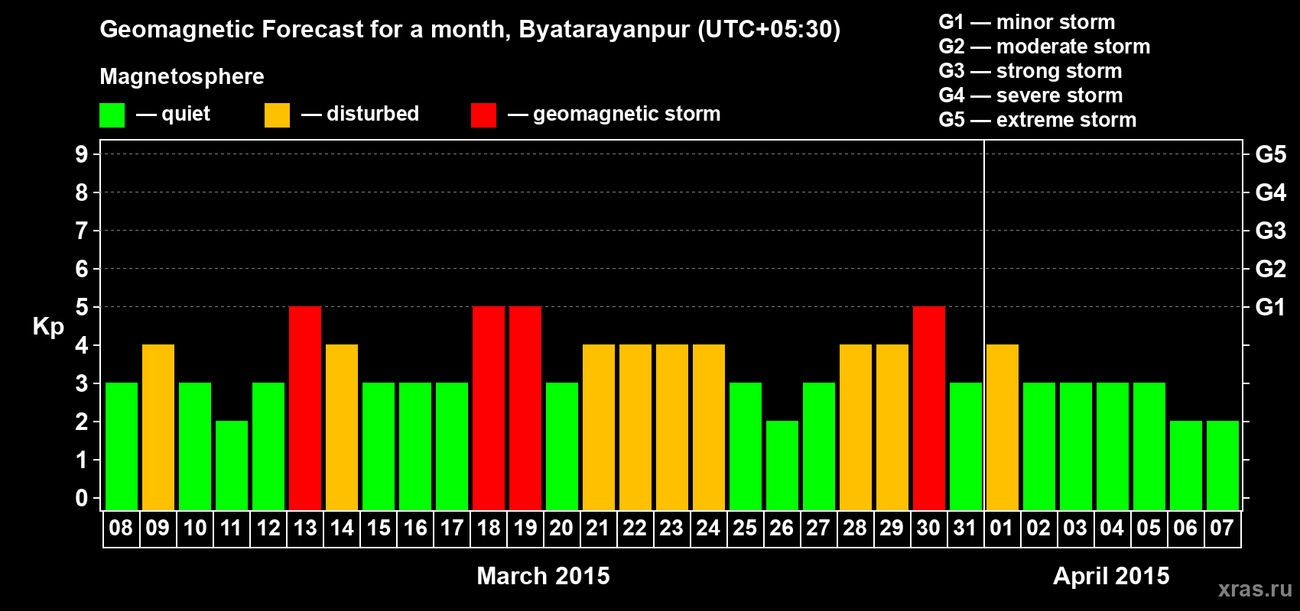
Task: Click the March 2015 month label
Action: (x=543, y=575)
